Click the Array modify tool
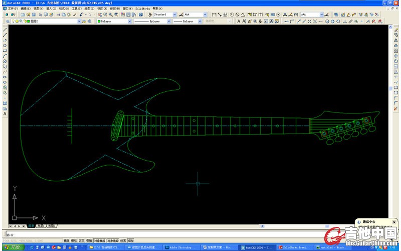The image size is (401, 251). coord(396,51)
